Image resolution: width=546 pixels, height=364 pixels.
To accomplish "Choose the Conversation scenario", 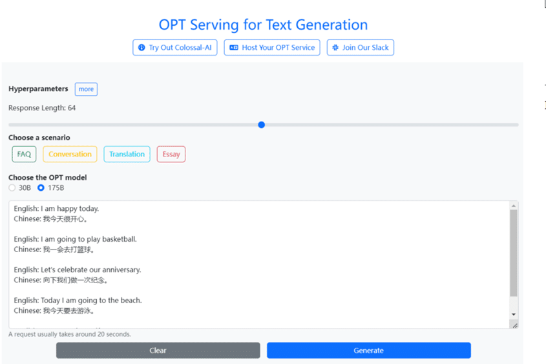I will pos(70,155).
